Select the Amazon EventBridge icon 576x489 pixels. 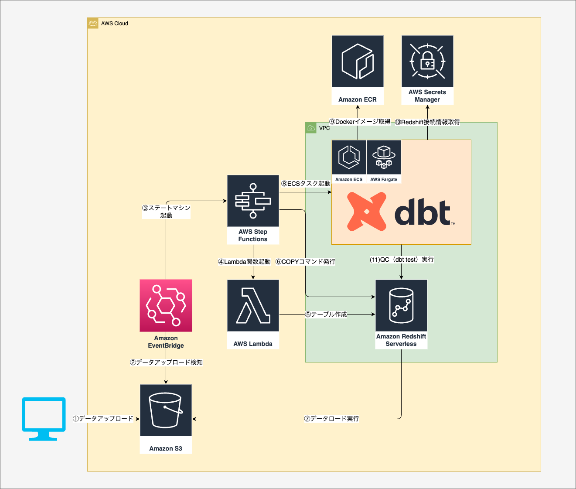pos(166,306)
